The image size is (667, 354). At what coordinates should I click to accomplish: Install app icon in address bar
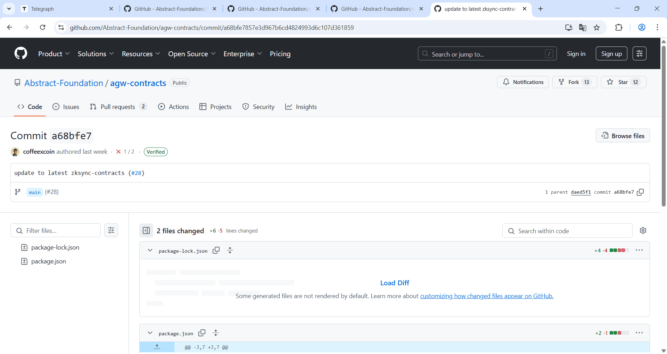[569, 27]
